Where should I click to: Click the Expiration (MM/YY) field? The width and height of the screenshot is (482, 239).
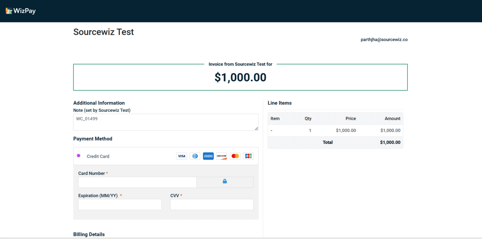point(120,205)
